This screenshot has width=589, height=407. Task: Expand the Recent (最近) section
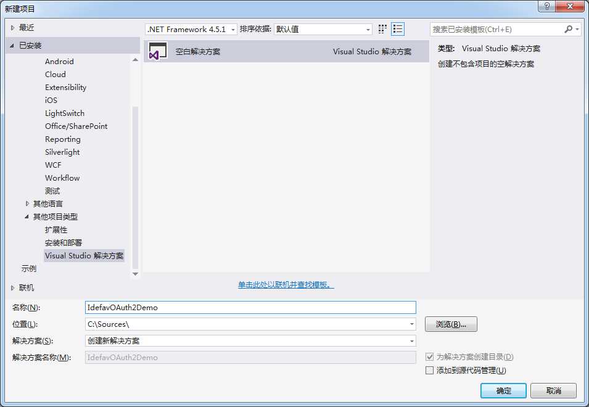point(13,27)
